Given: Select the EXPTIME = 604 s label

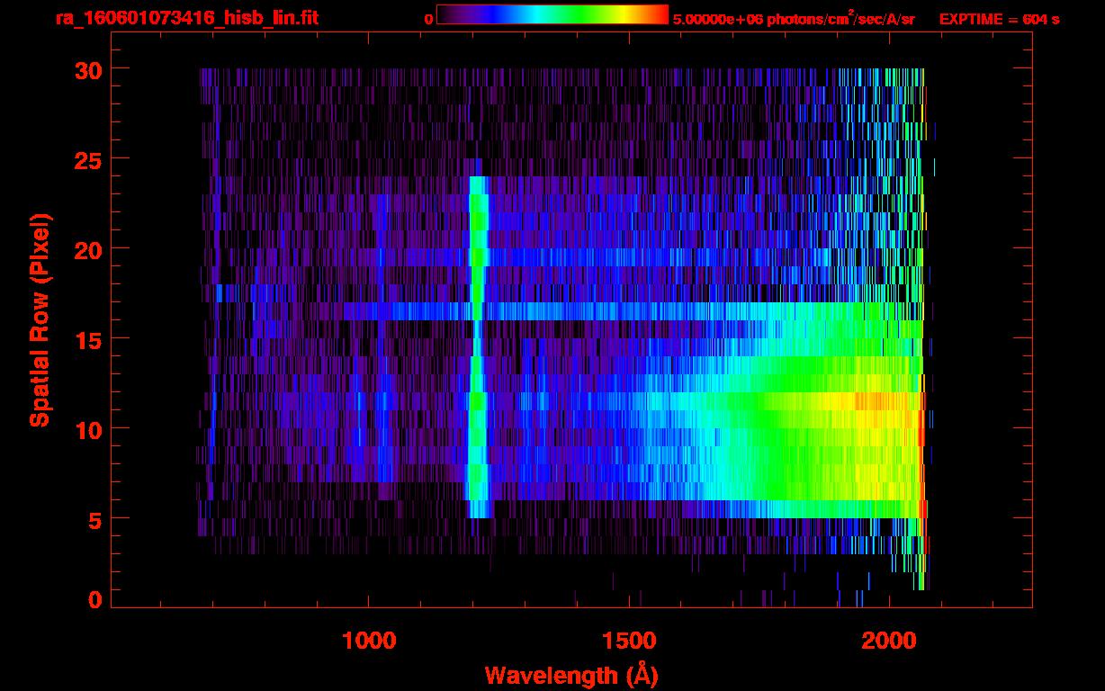Looking at the screenshot, I should pos(999,19).
